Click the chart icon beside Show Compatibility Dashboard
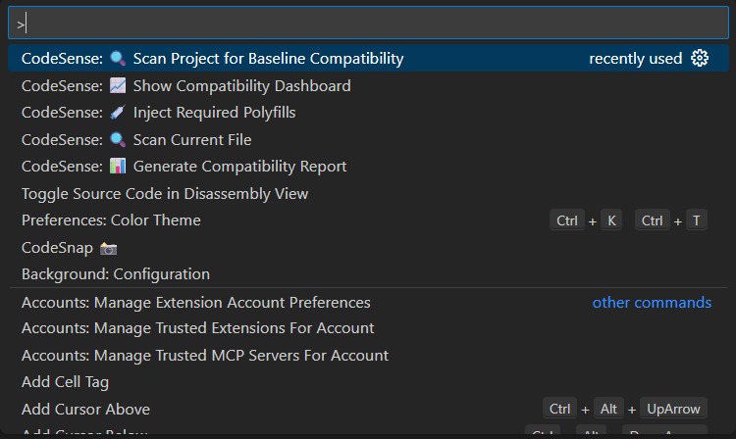 coord(118,85)
